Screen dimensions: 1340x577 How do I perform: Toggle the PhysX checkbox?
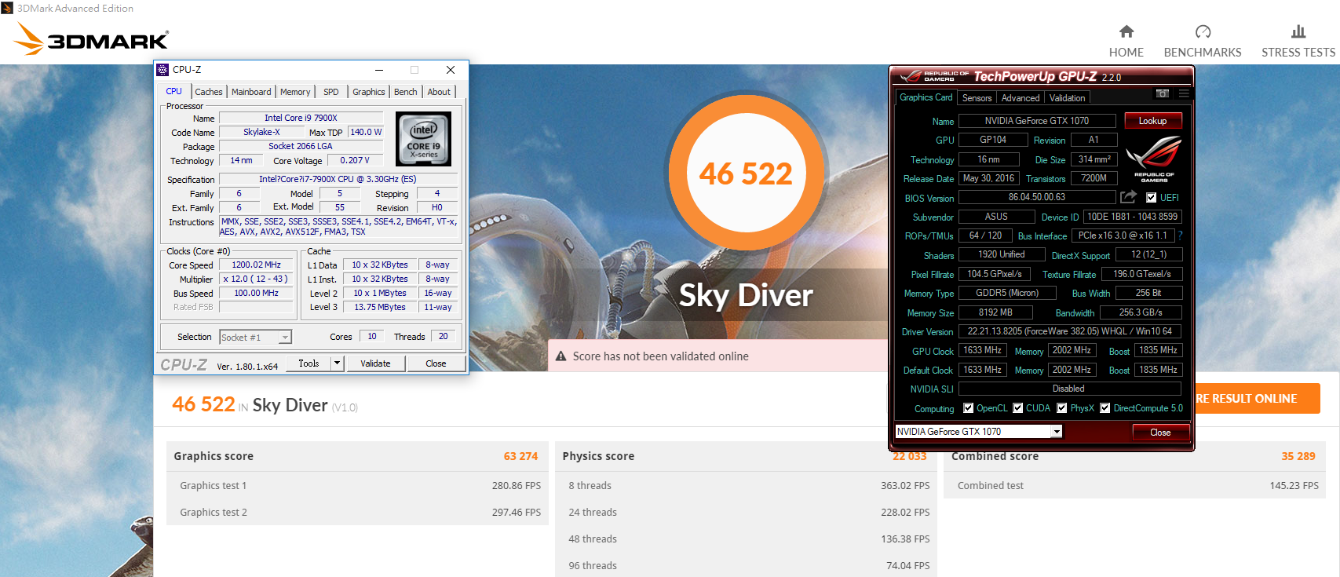(x=1061, y=408)
